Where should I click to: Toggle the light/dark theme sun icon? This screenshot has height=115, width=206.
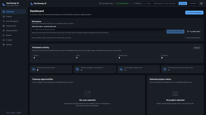pos(201,3)
